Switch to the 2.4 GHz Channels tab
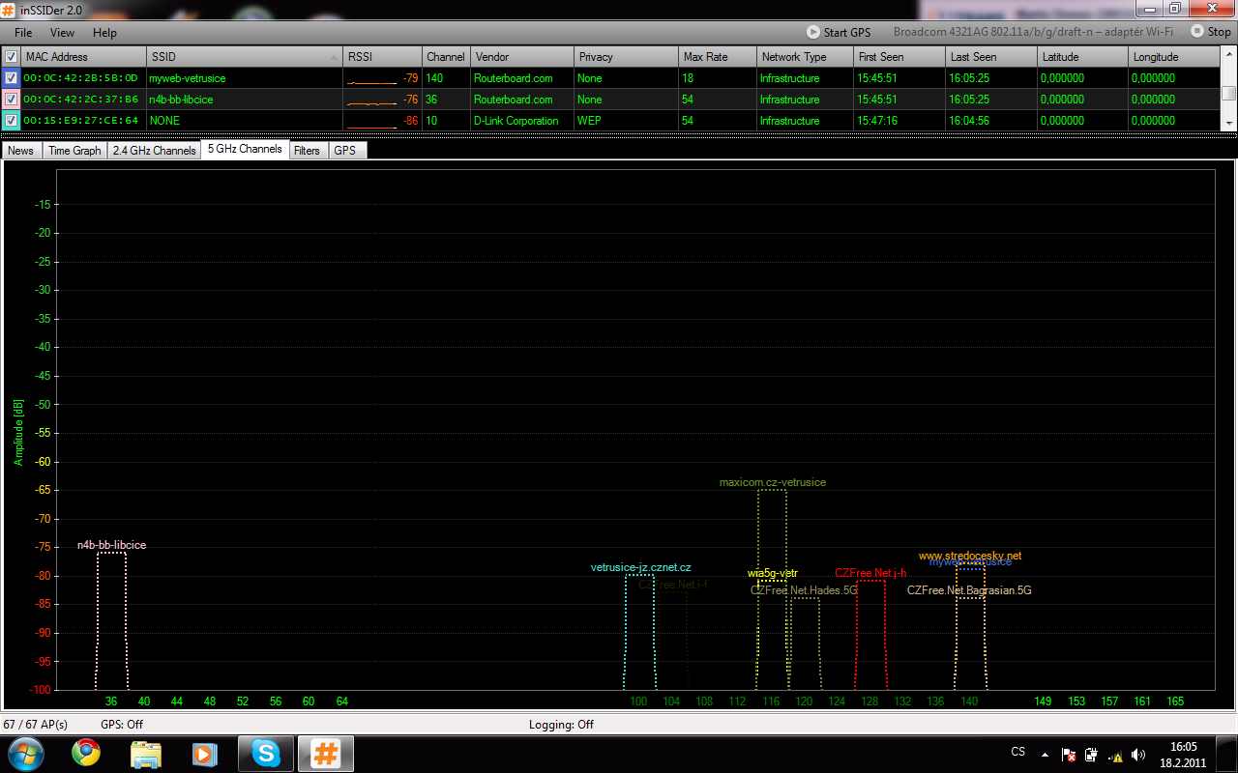The height and width of the screenshot is (773, 1238). [x=154, y=151]
